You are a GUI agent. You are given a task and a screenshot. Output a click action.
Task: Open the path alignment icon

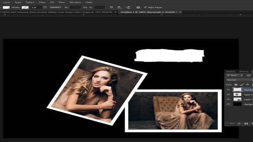point(119,7)
